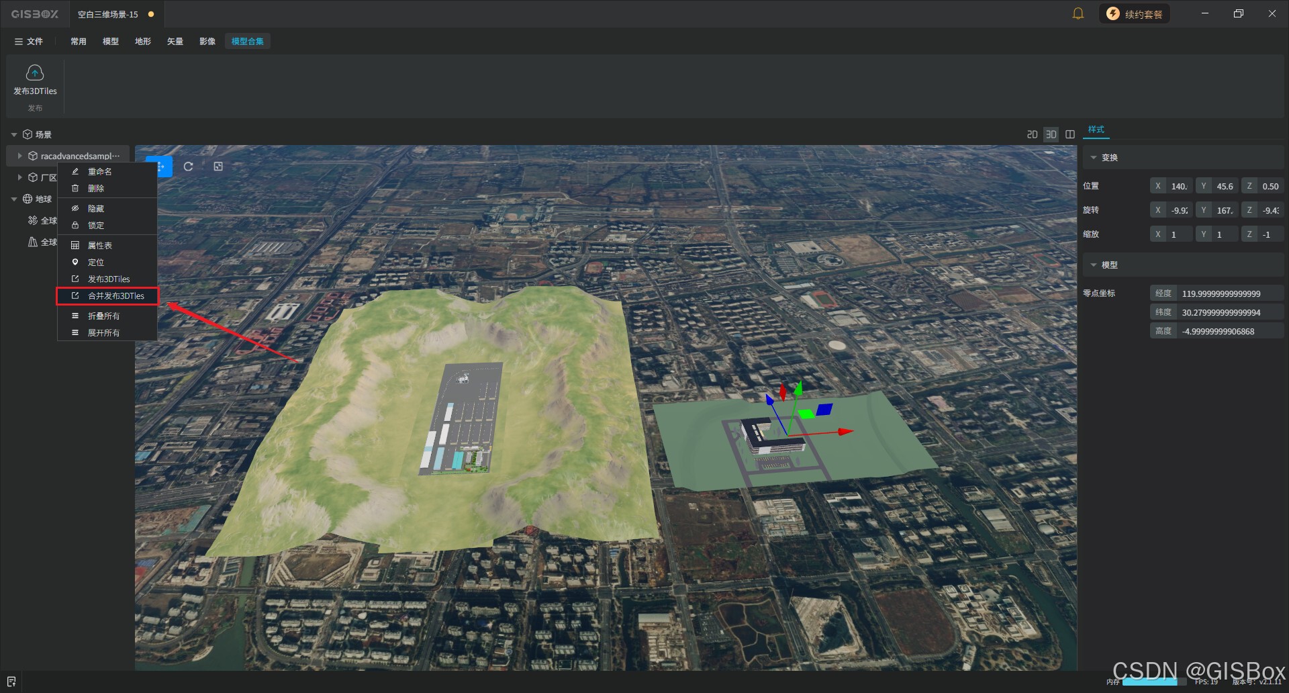Collapse the 变换 section
Image resolution: width=1289 pixels, height=693 pixels.
1094,157
